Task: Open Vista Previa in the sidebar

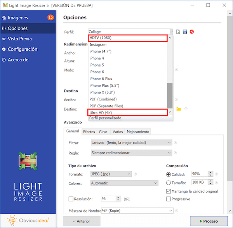Action: [28, 39]
